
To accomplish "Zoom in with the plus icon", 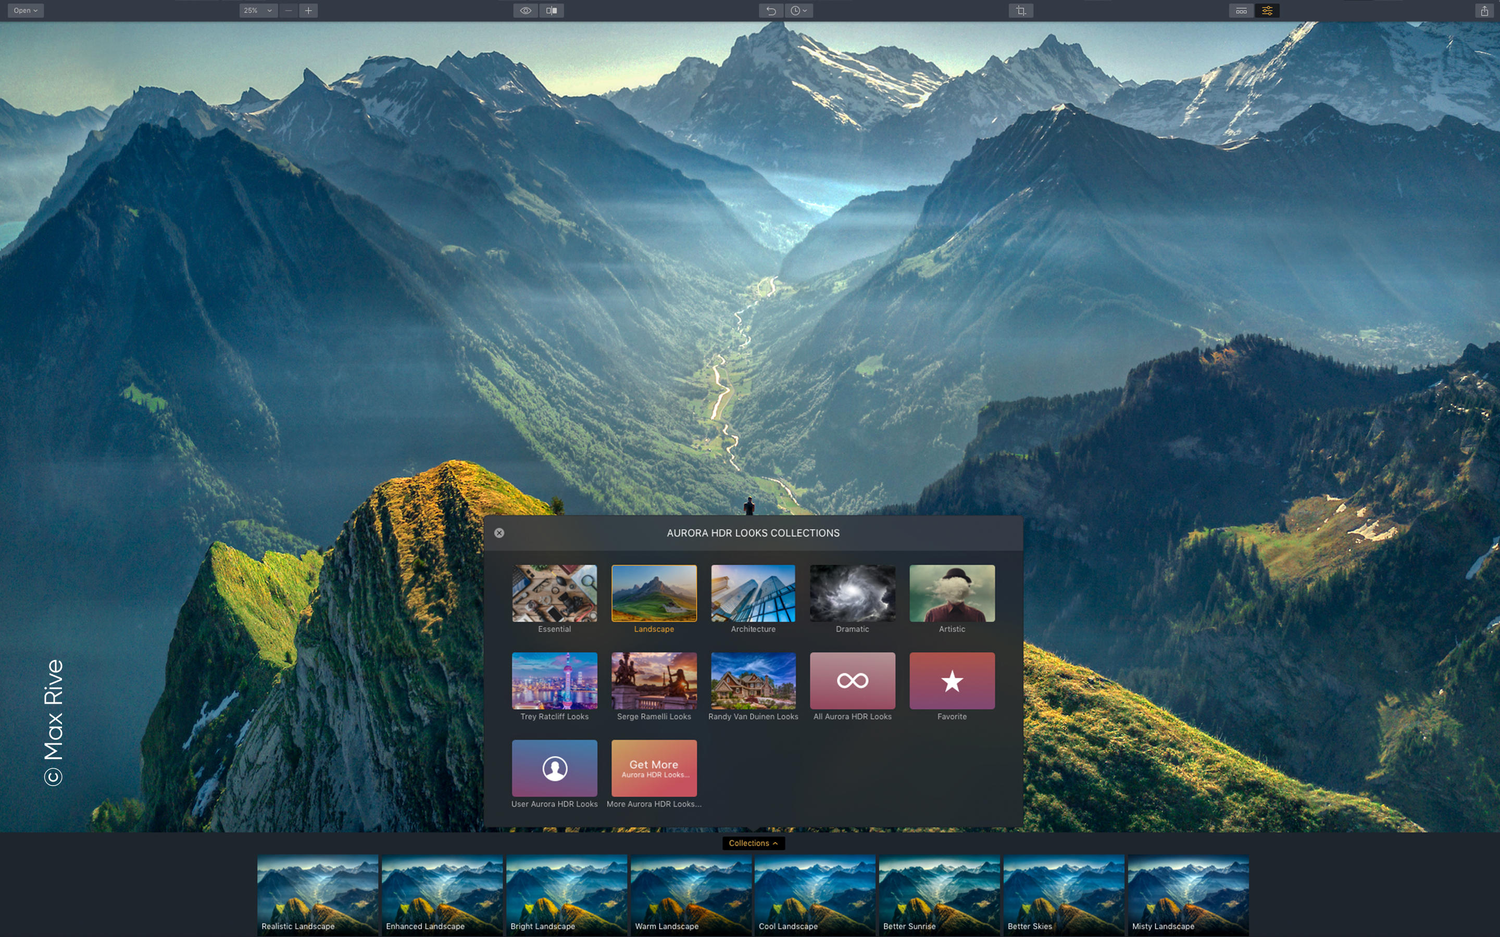I will point(308,10).
